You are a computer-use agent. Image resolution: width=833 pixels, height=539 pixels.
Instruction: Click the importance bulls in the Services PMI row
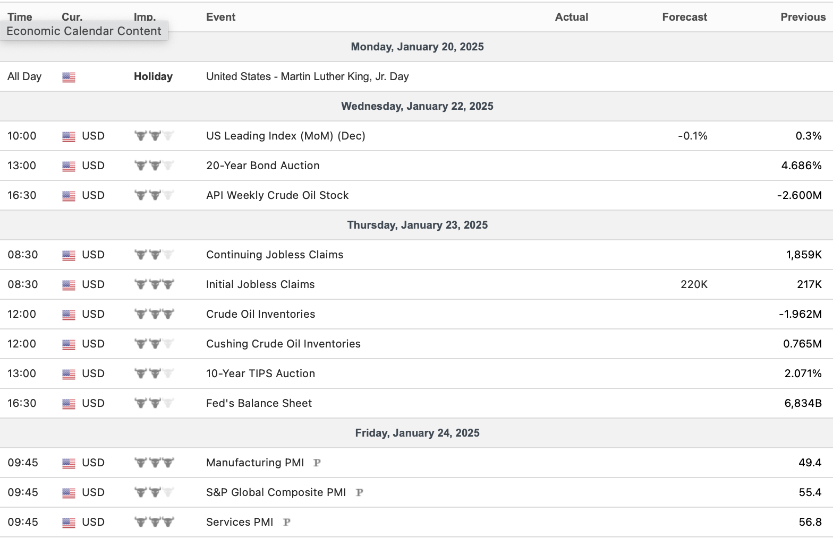(154, 522)
